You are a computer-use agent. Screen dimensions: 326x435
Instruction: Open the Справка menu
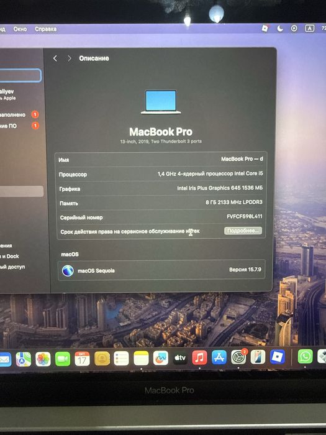pyautogui.click(x=46, y=29)
